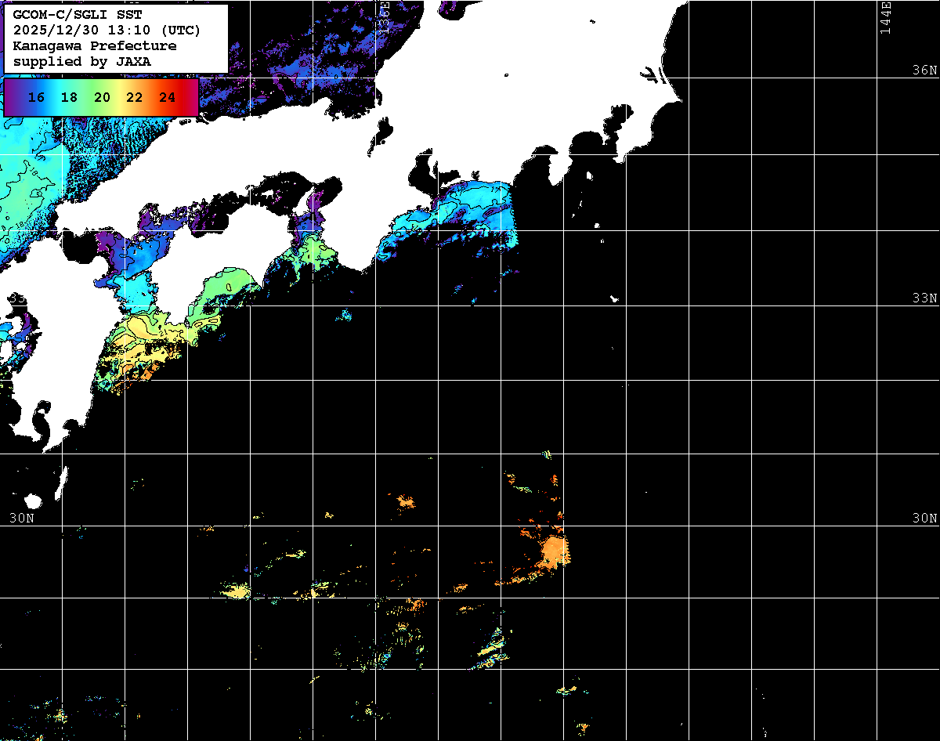Click the 144E longitude label
The image size is (940, 741).
885,17
